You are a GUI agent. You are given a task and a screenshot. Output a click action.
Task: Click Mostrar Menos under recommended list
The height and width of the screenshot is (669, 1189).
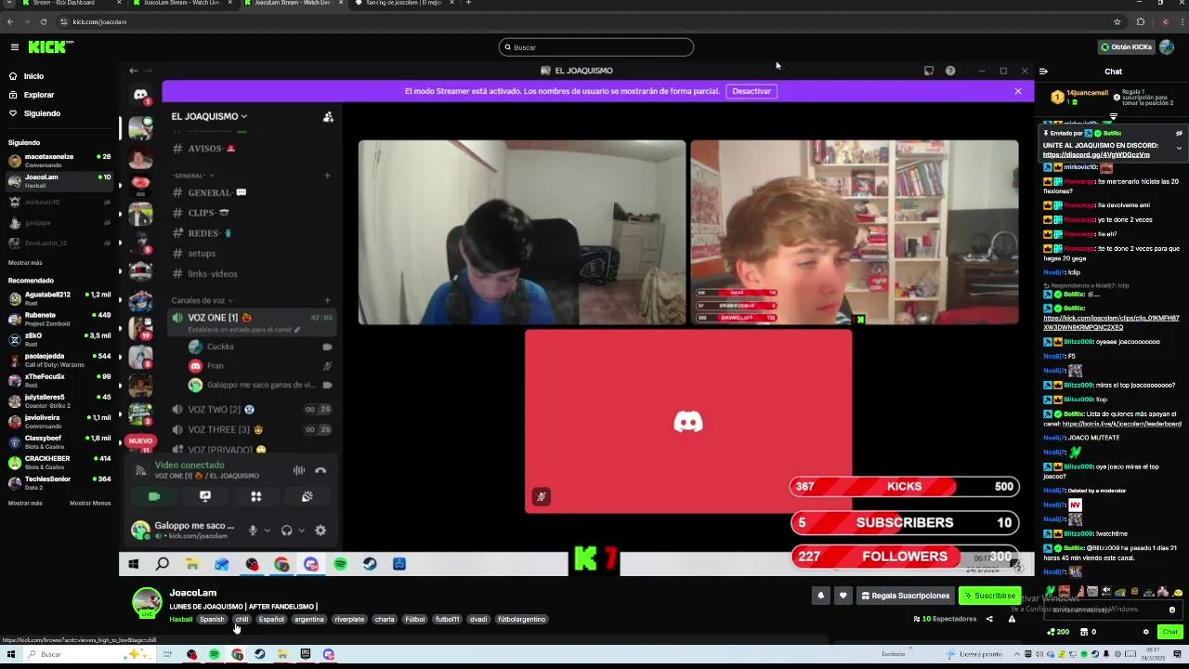(x=90, y=503)
